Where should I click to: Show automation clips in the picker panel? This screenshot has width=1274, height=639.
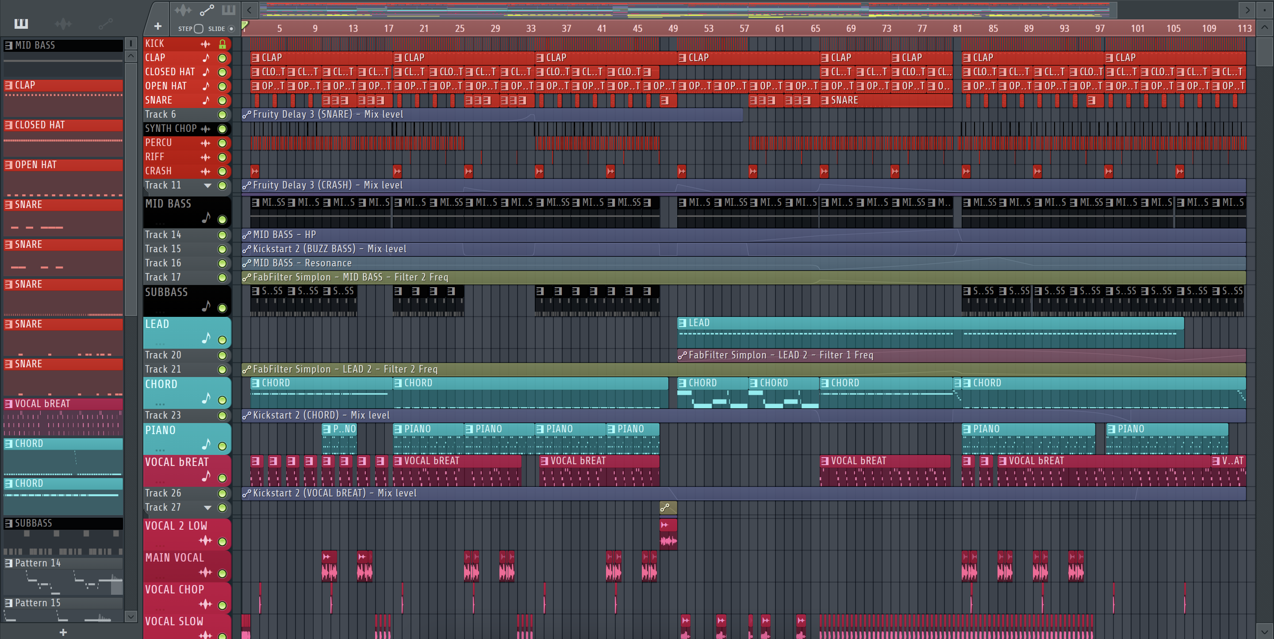(105, 23)
